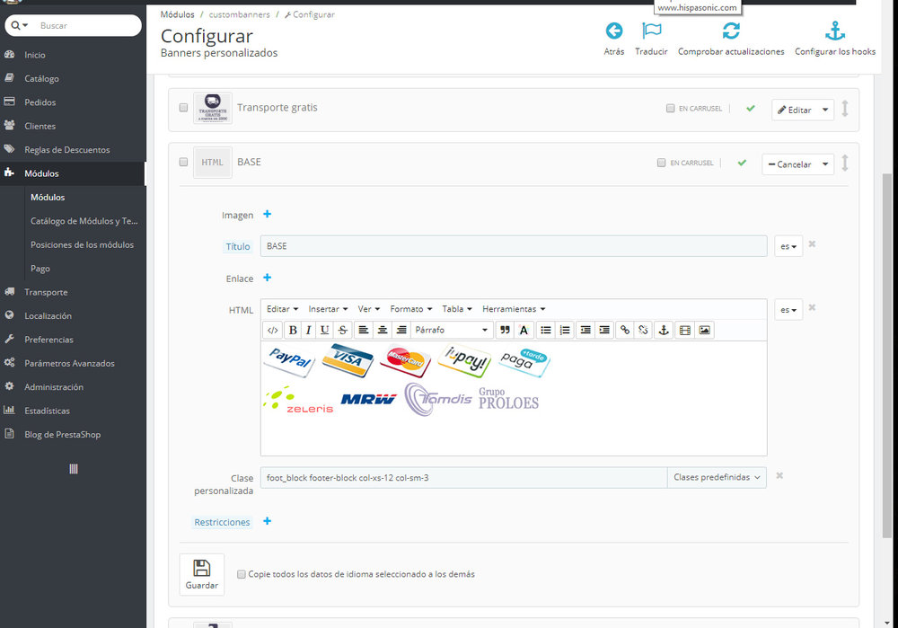
Task: Open the HTML language es dropdown
Action: point(788,310)
